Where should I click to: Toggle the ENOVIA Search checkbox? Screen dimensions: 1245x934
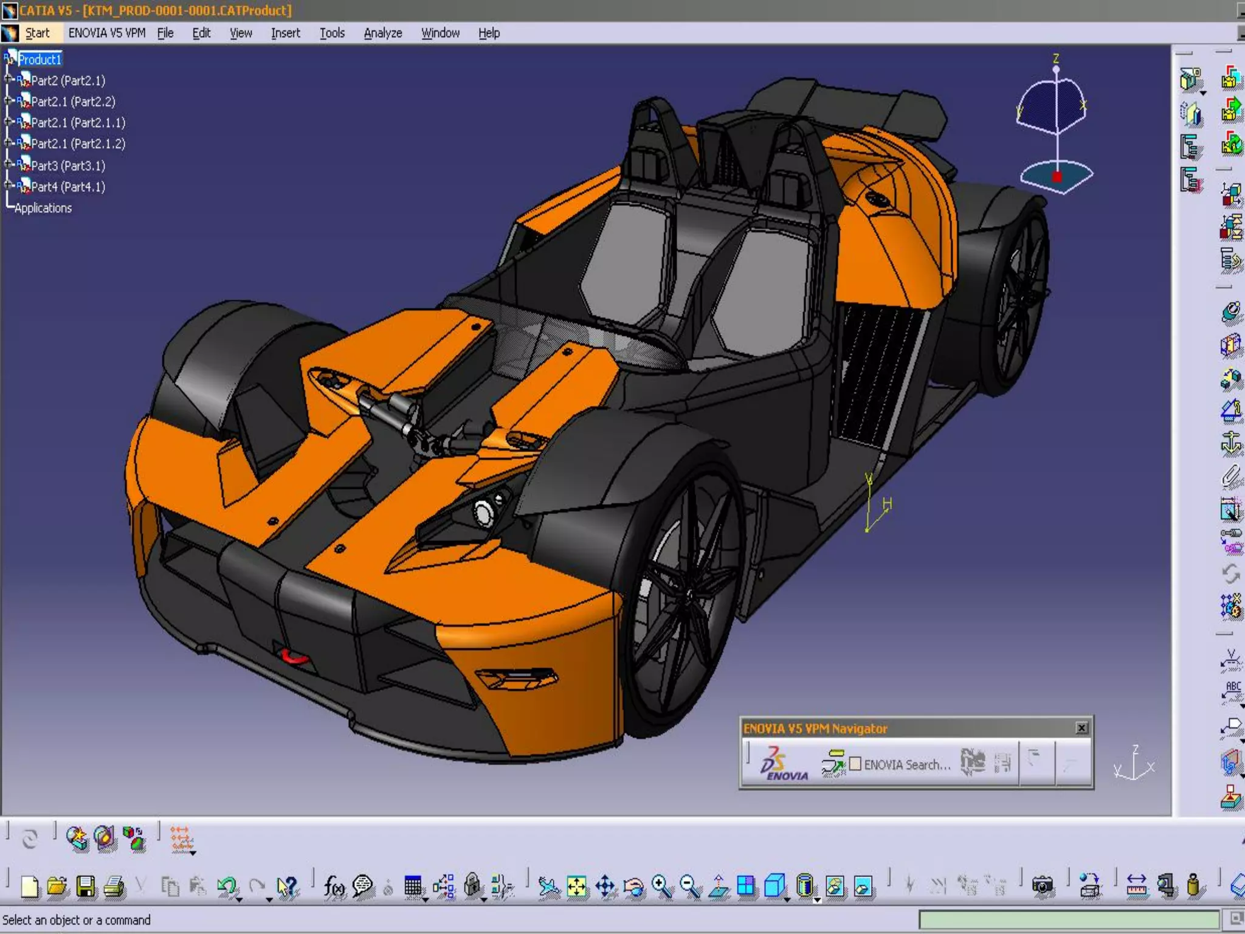tap(855, 764)
